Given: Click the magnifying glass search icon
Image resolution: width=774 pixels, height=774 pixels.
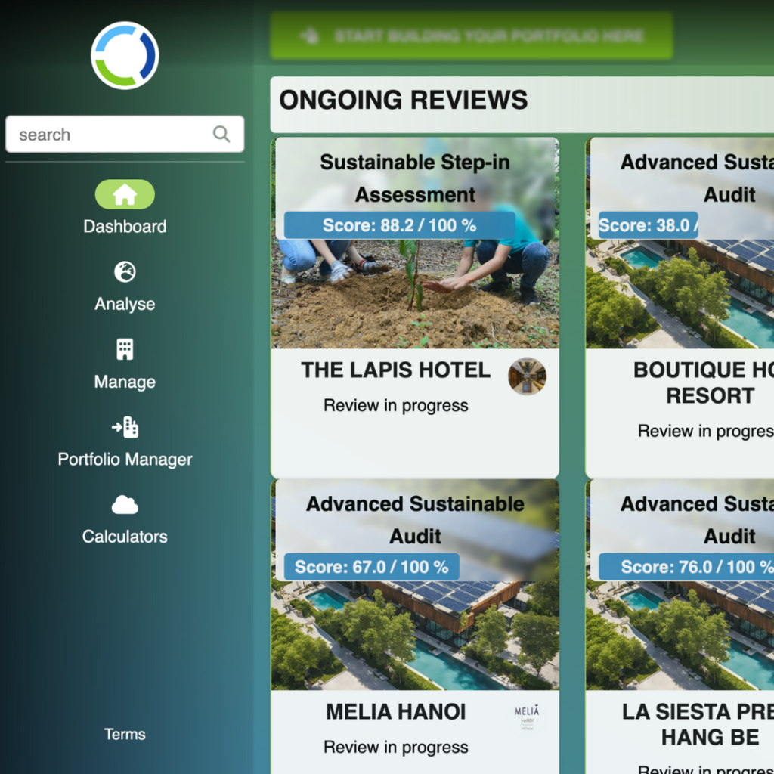Looking at the screenshot, I should click(221, 135).
